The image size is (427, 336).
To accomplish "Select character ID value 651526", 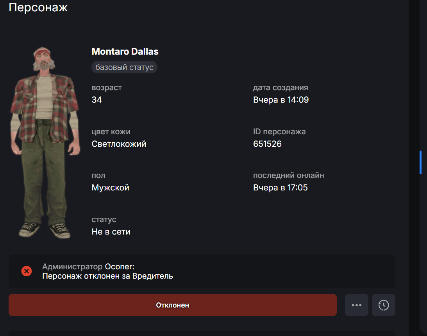I will pos(267,144).
